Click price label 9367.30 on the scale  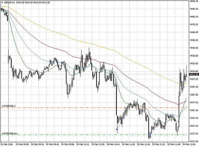click(194, 110)
